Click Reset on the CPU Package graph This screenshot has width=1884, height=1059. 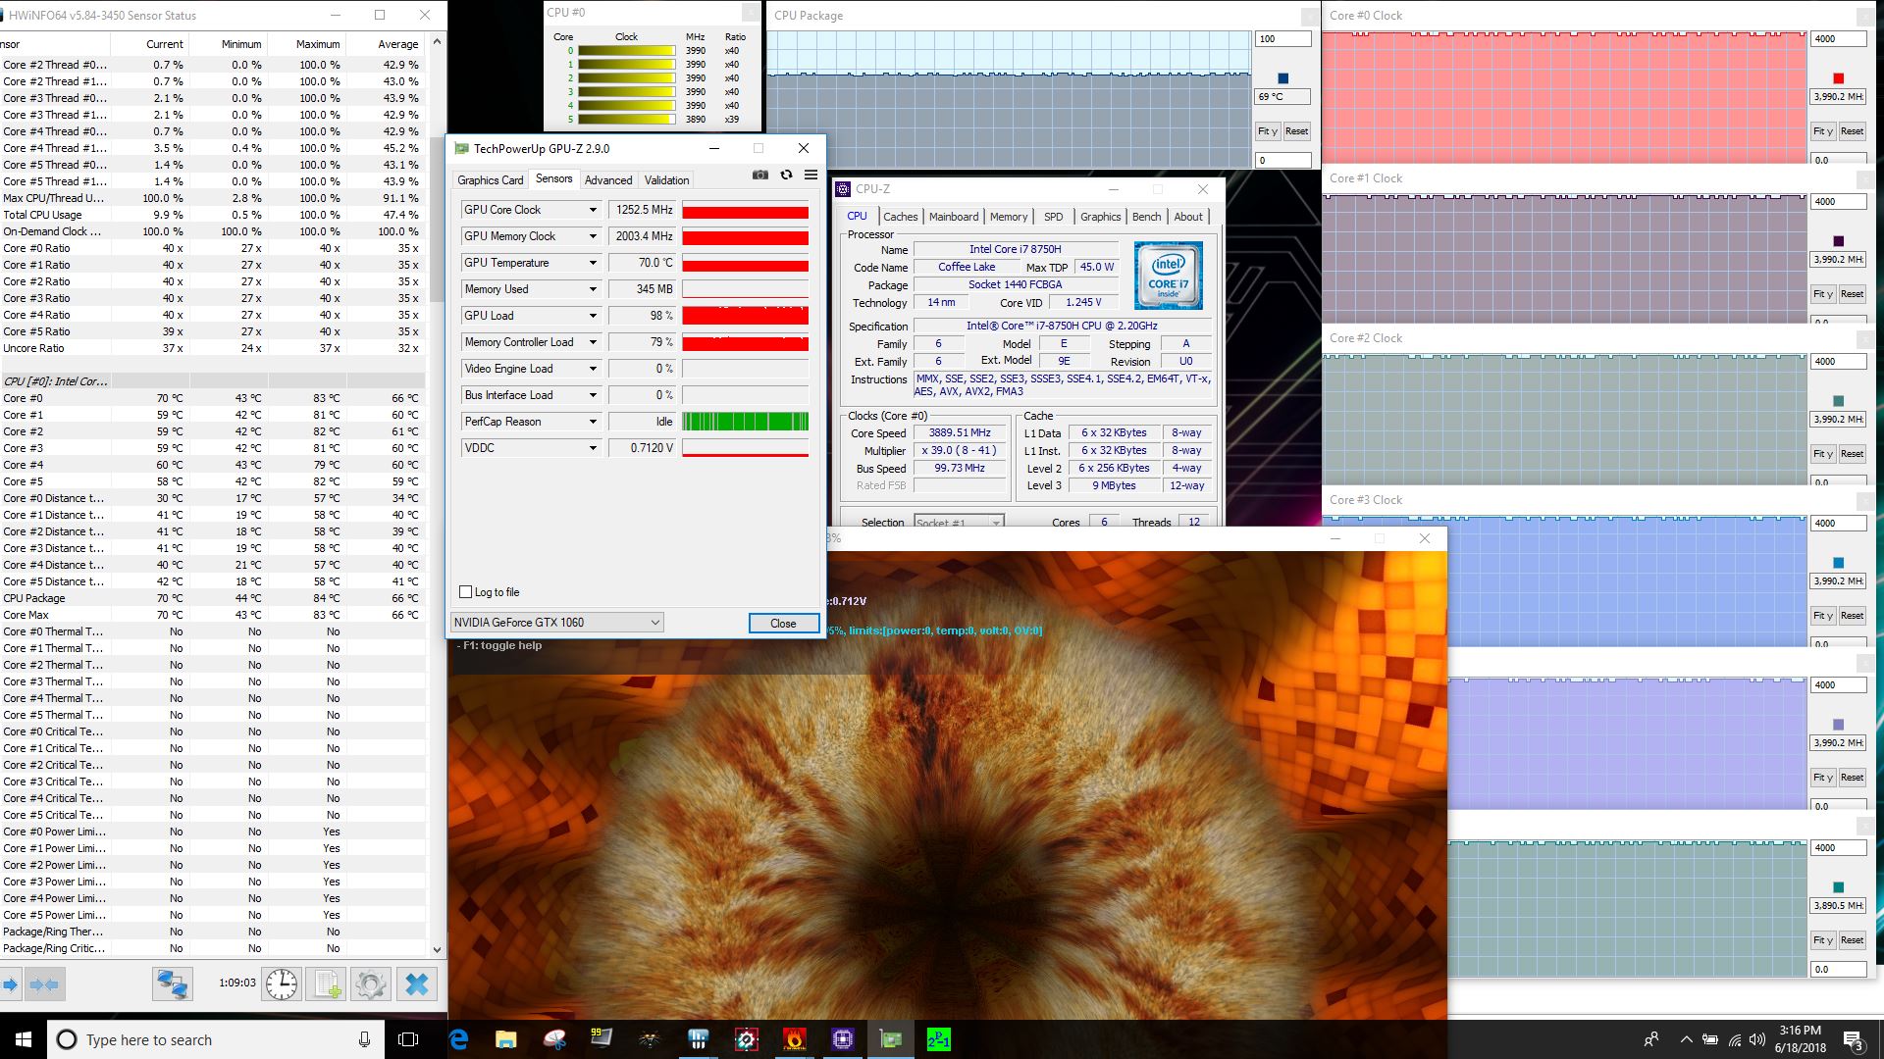click(x=1296, y=131)
